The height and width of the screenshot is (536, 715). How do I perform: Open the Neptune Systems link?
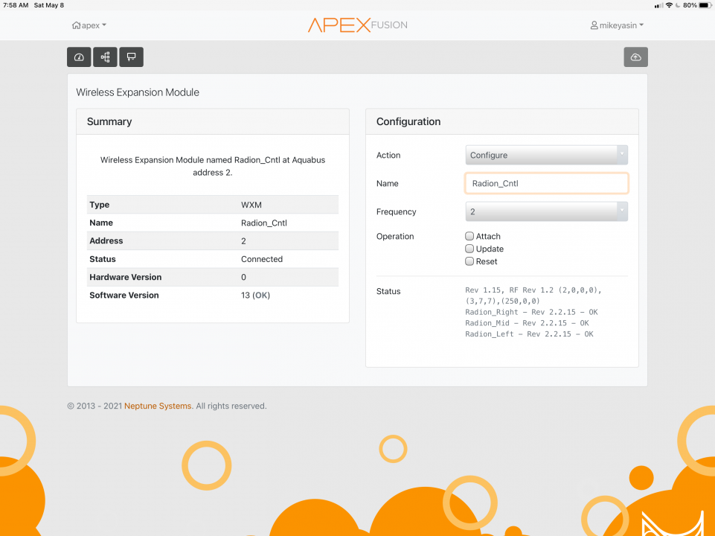158,406
